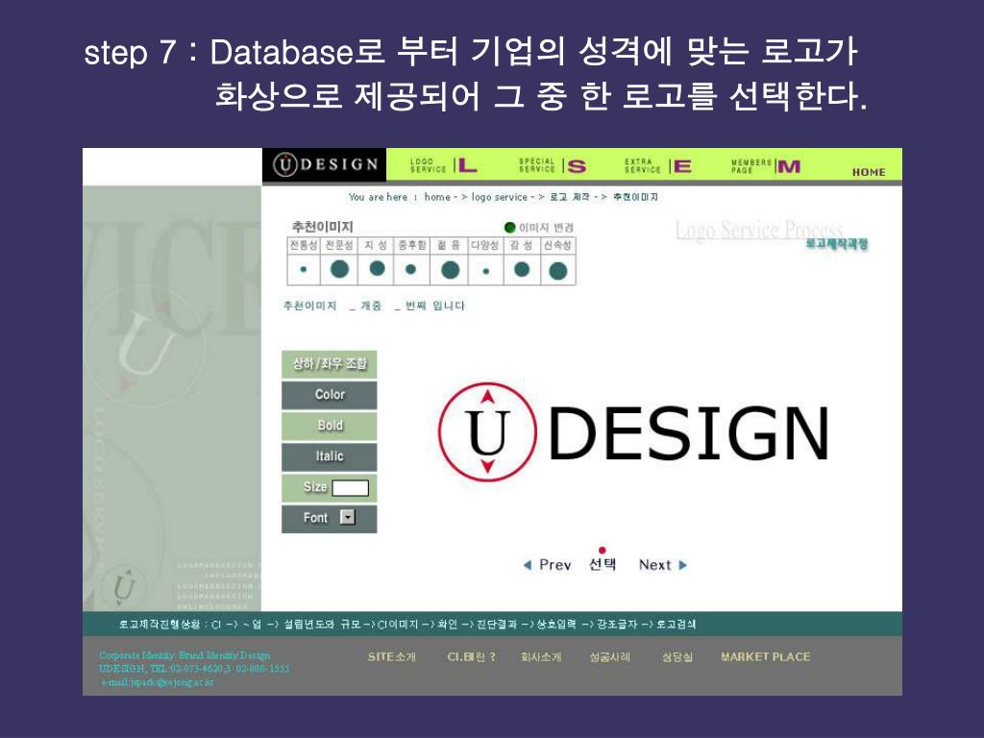Click '로고검색' in progress bar
This screenshot has width=984, height=738.
coord(676,625)
